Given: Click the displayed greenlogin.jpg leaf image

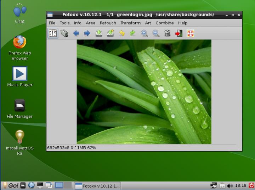Looking at the screenshot, I should pos(144,92).
